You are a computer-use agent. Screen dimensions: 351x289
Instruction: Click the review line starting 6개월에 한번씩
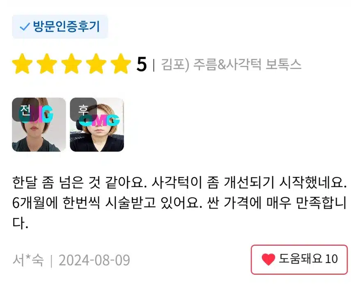180,202
